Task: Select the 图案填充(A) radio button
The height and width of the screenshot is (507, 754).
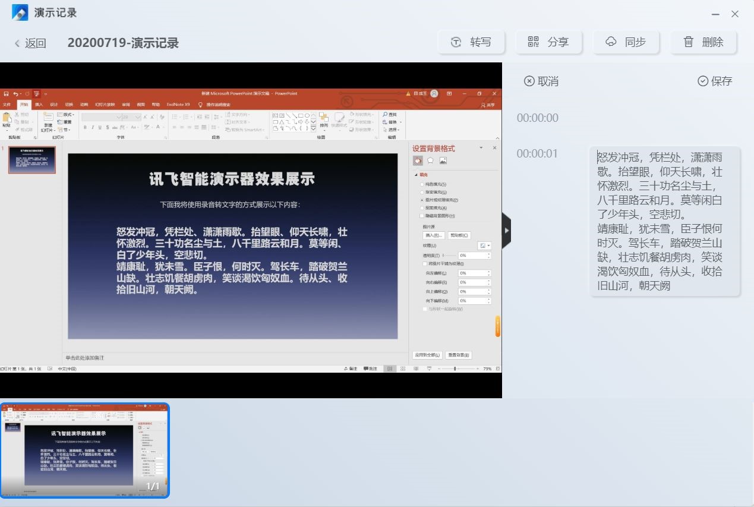Action: 422,208
